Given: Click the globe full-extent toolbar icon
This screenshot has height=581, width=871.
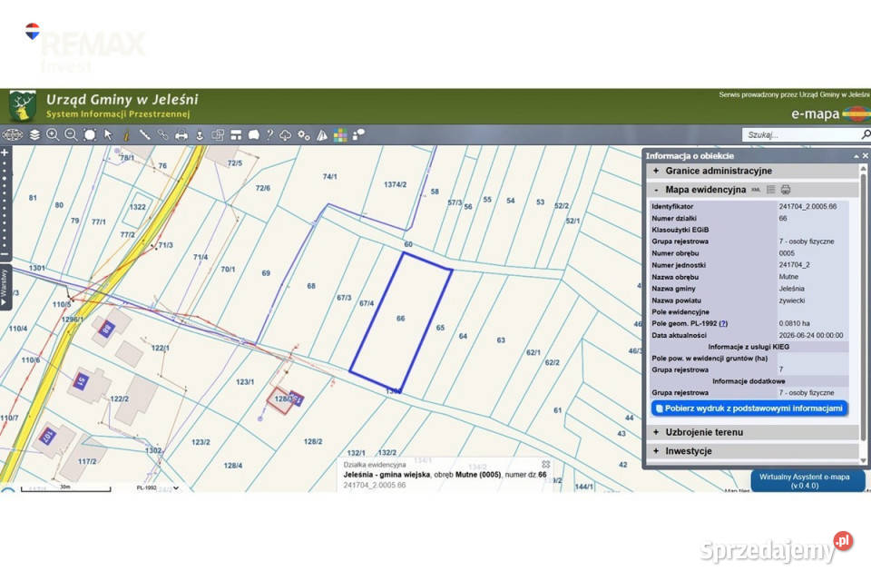Looking at the screenshot, I should click(x=12, y=134).
